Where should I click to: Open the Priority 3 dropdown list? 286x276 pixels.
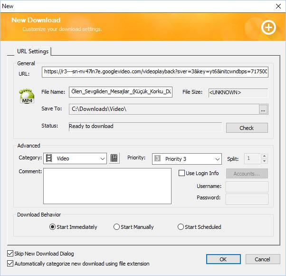218,159
